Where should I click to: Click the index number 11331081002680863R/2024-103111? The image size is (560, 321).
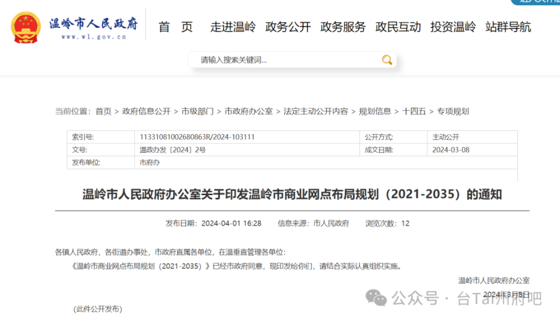click(x=197, y=137)
